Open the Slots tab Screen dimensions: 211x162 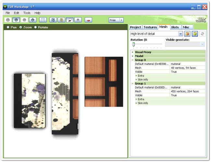[175, 27]
